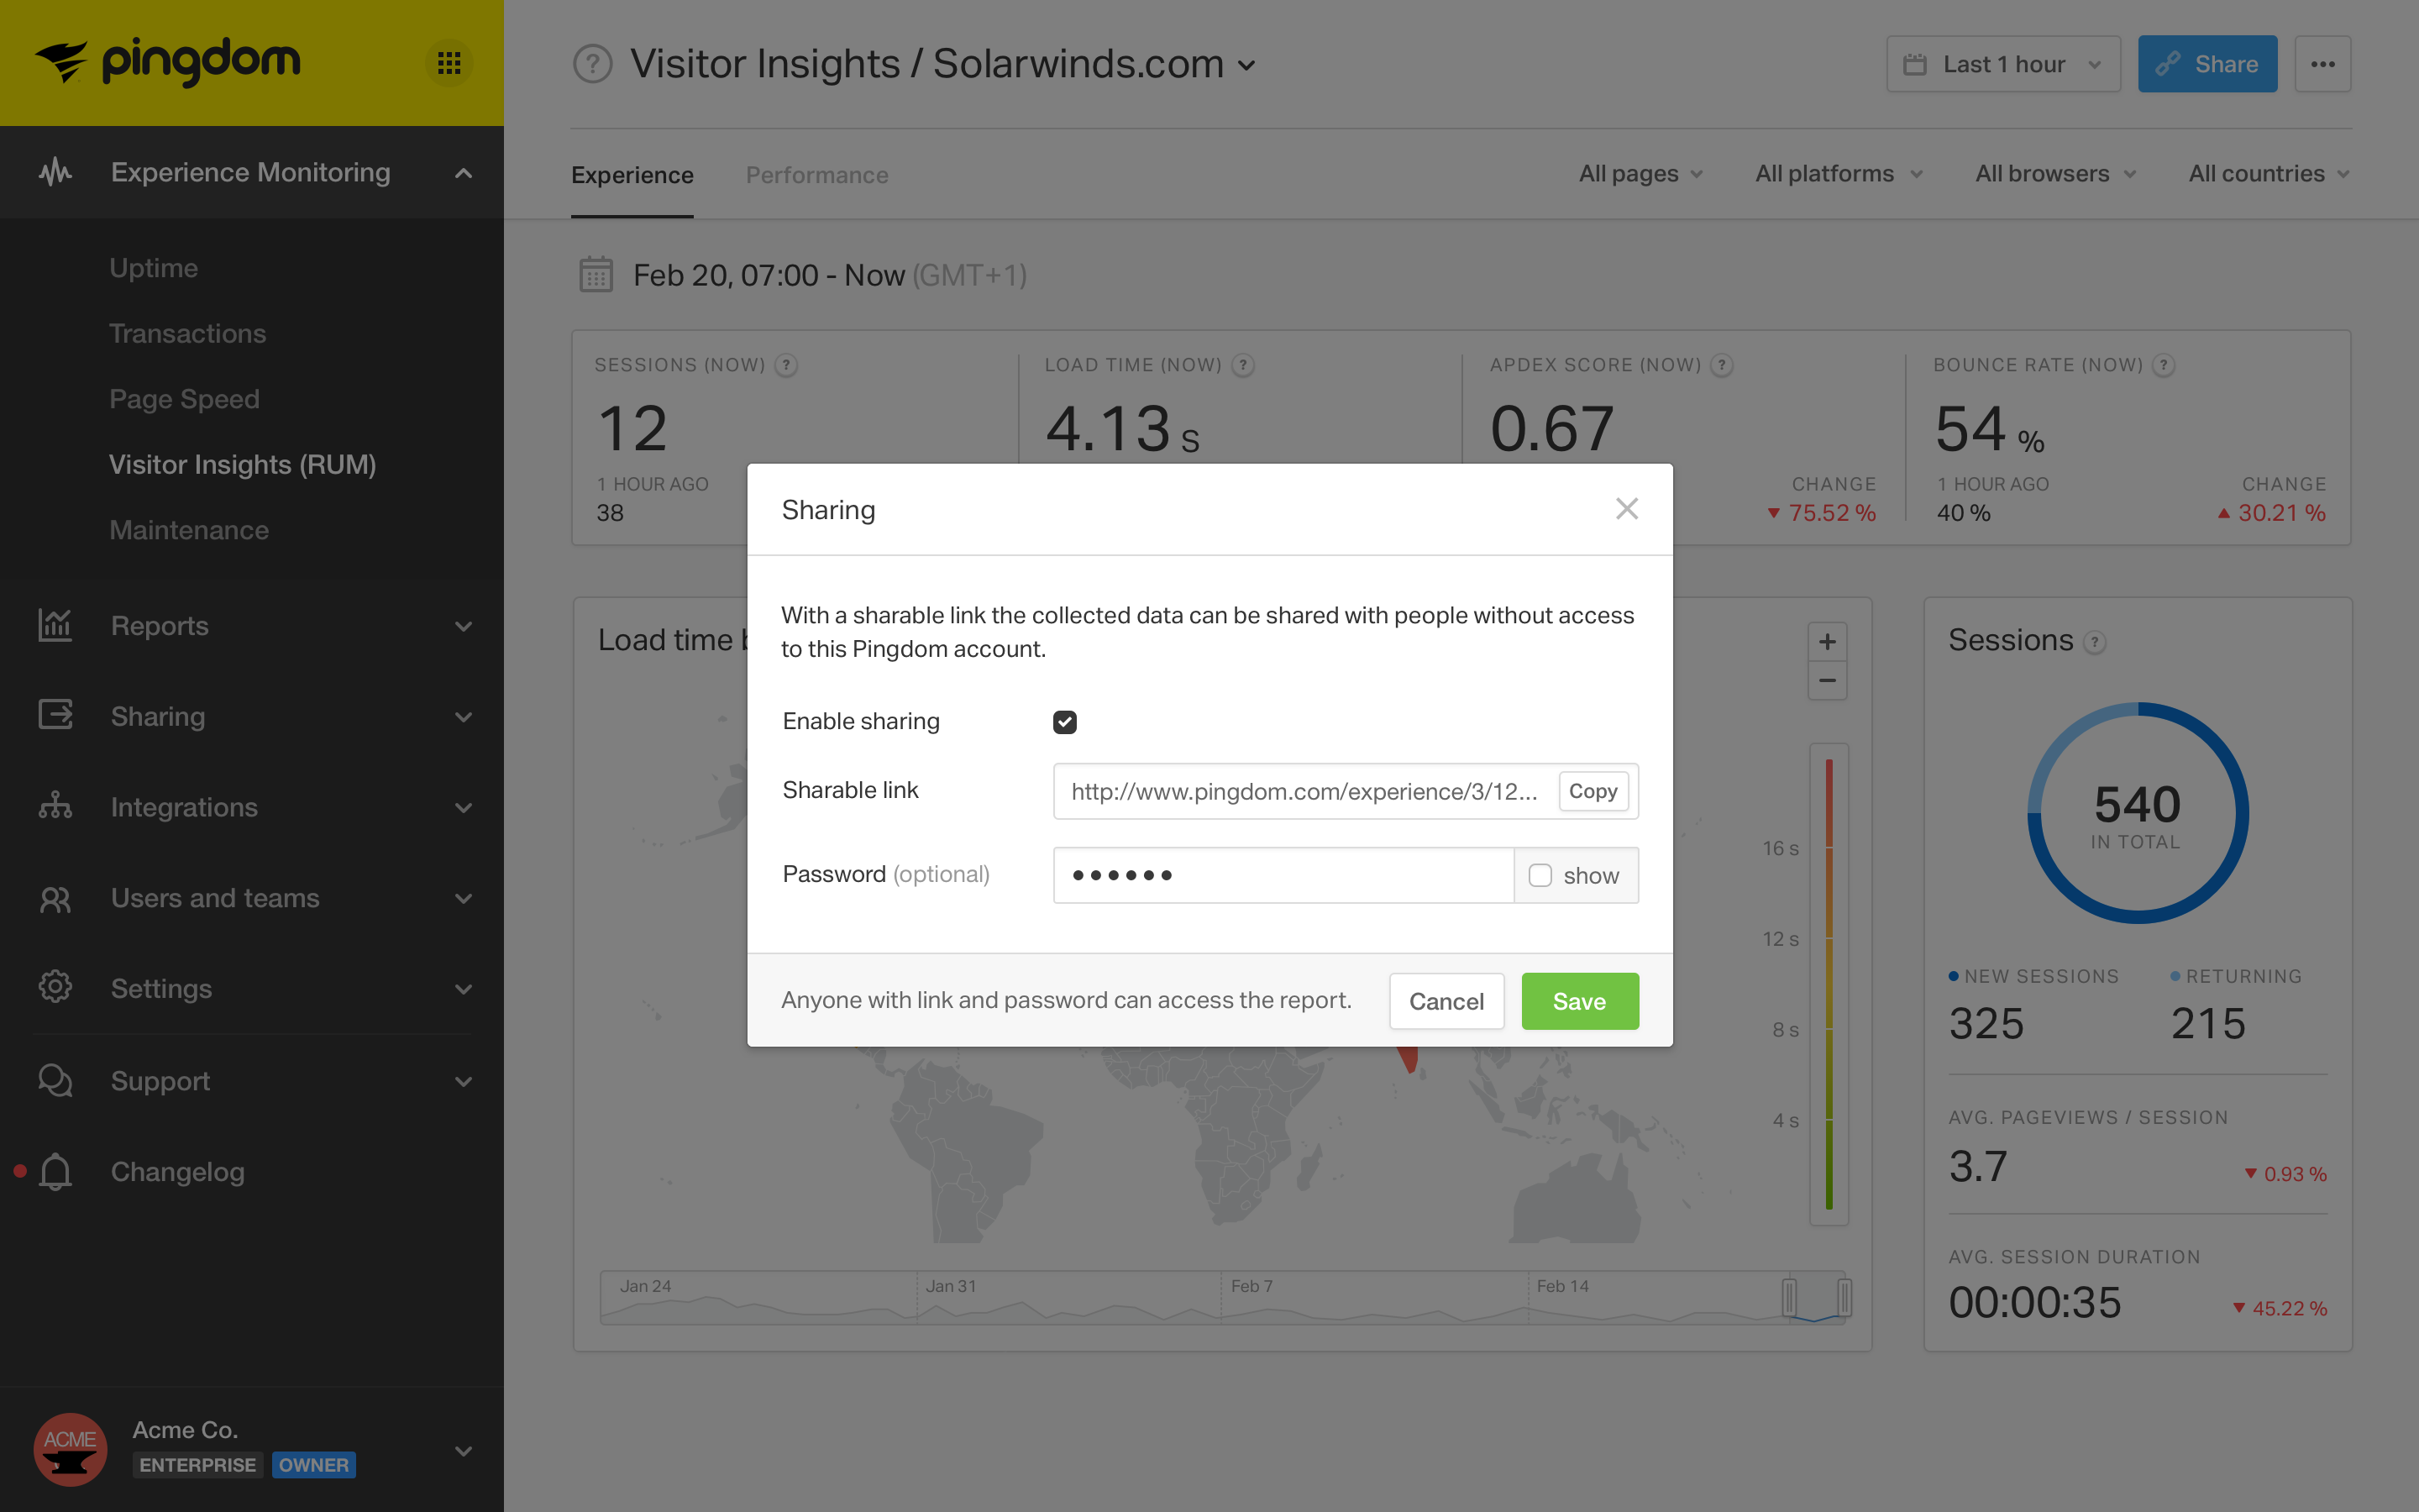Click the Settings gear icon
2419x1512 pixels.
click(x=55, y=988)
